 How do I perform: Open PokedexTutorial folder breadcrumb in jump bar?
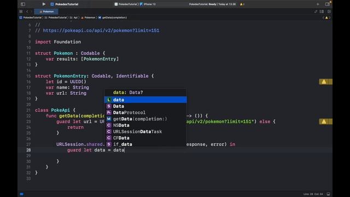[56, 18]
